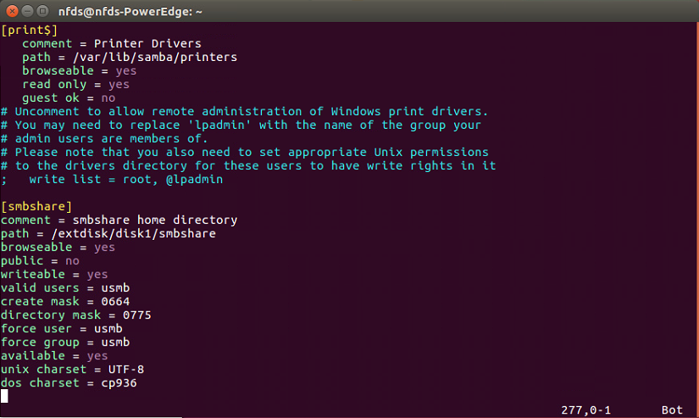Screen dimensions: 699x418
Task: Maximize the terminal window
Action: click(43, 11)
